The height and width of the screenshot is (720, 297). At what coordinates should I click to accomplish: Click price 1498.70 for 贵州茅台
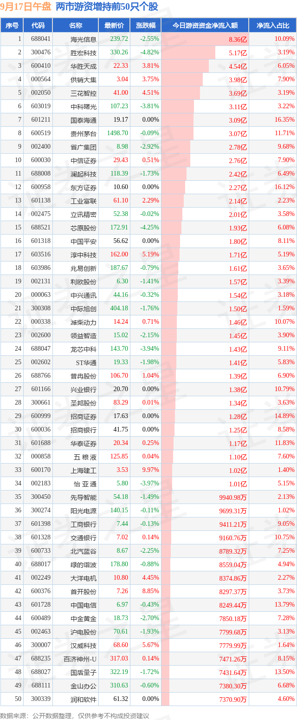click(x=117, y=134)
